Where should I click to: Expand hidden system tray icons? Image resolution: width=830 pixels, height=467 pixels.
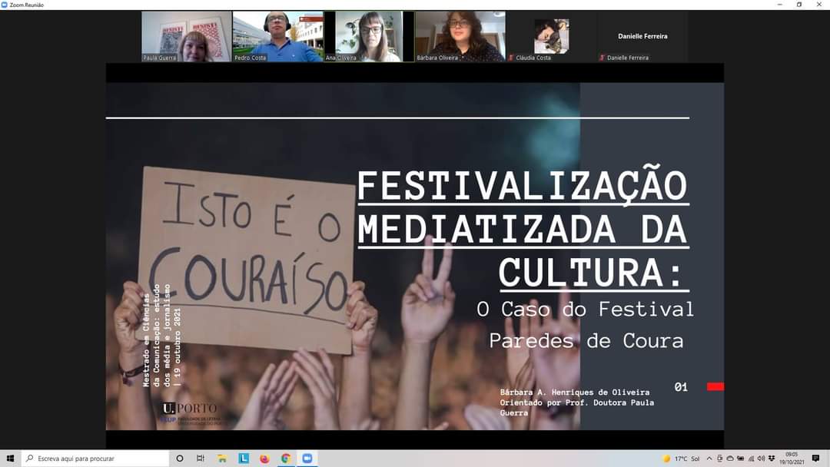click(x=709, y=459)
